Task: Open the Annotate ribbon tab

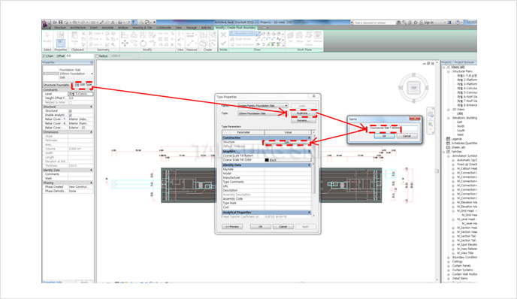Action: click(x=107, y=28)
